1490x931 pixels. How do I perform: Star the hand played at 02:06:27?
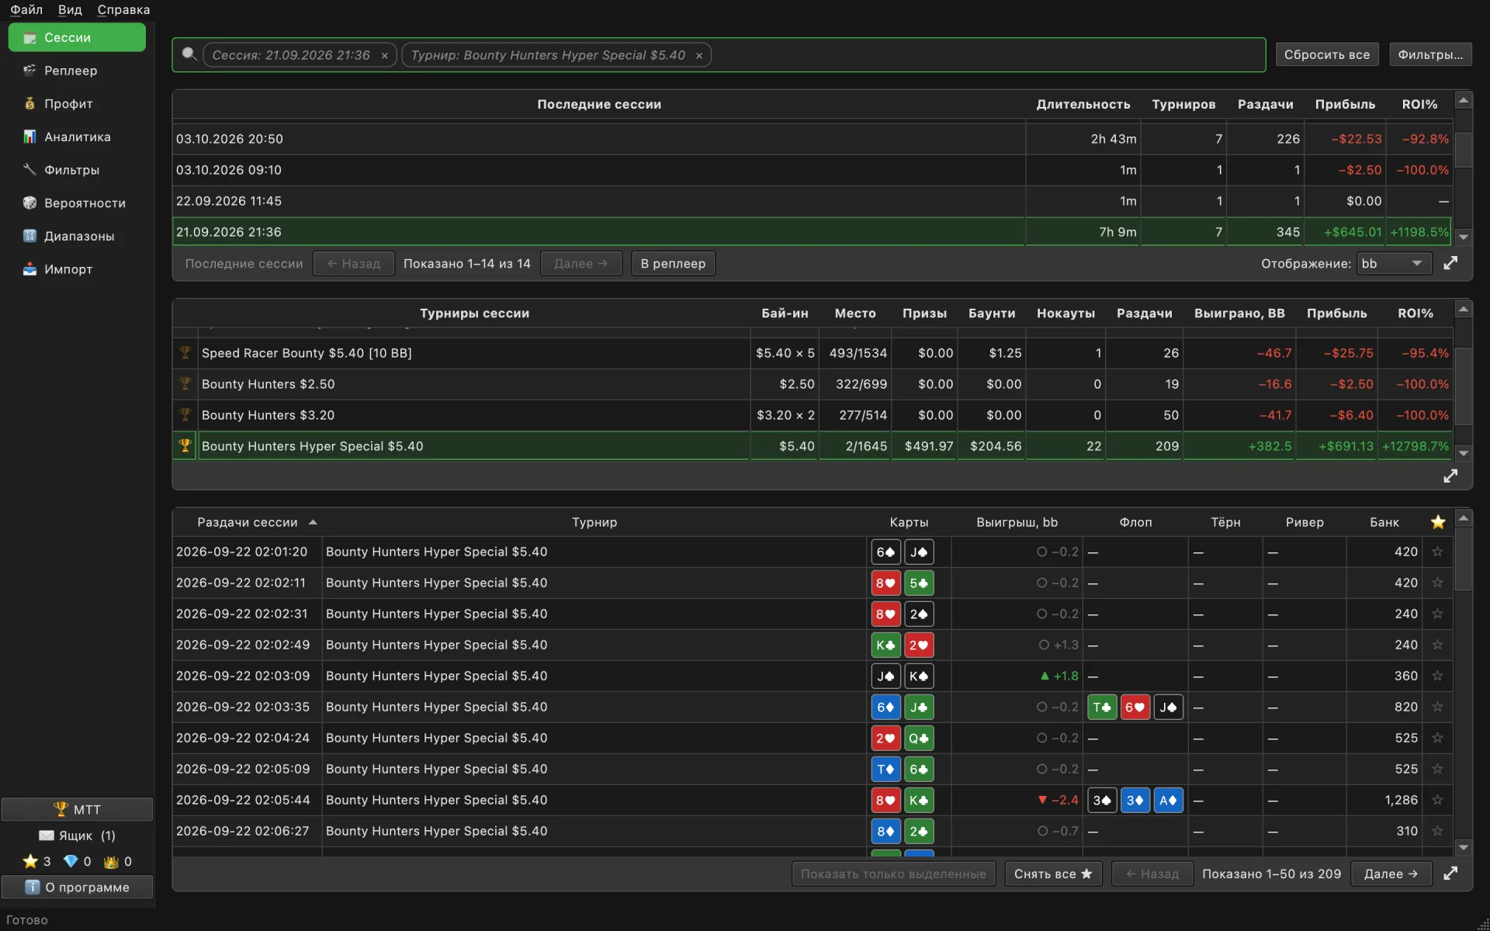point(1437,831)
